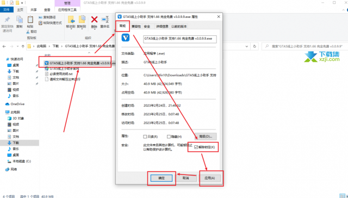
Task: Click 下载 in the address breadcrumb
Action: coord(55,46)
